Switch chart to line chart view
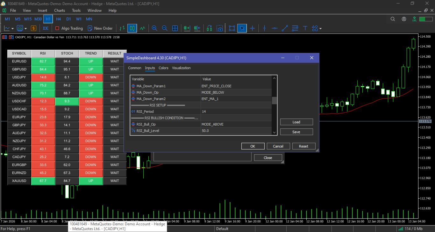 [142, 28]
